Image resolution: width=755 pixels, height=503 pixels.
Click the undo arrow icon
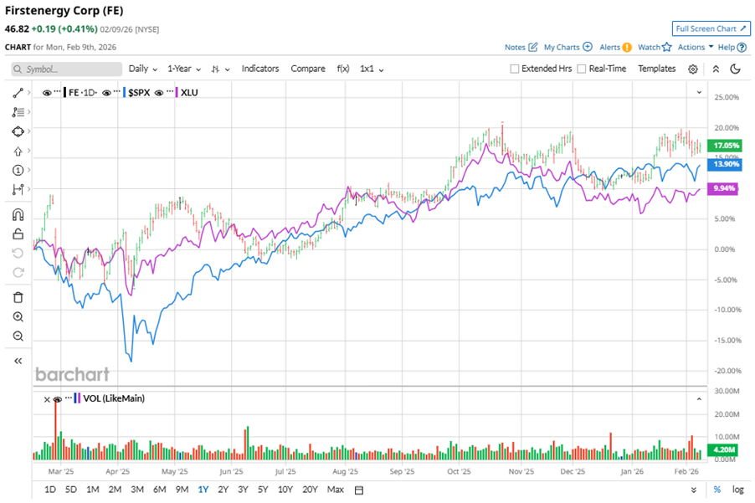click(18, 254)
